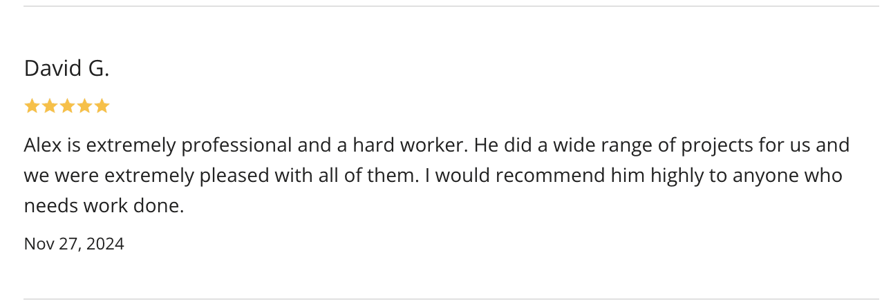Click the fourth rating star
The width and height of the screenshot is (882, 306).
[84, 106]
